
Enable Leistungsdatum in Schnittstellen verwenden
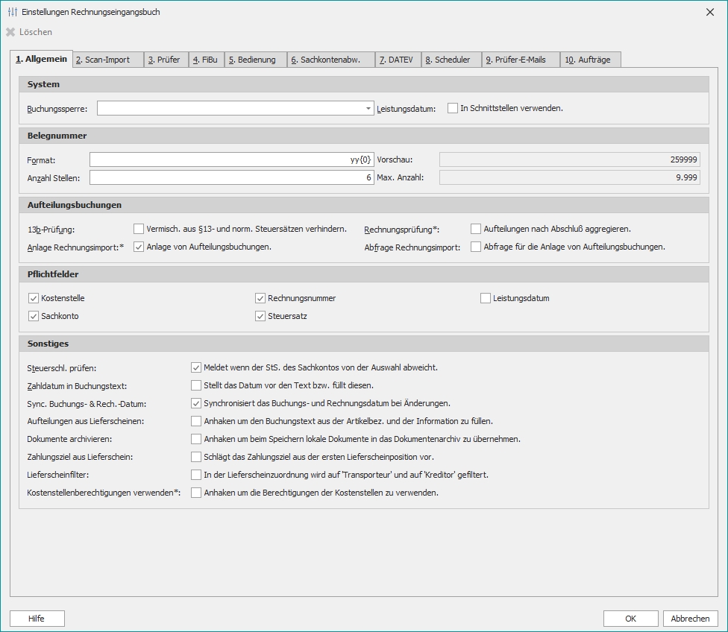point(453,108)
